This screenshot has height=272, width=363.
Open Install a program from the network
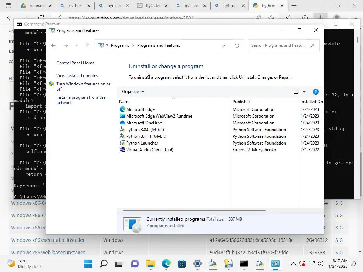[x=81, y=100]
